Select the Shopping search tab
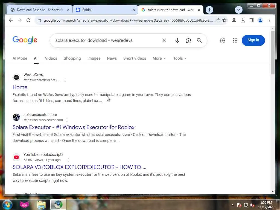The width and height of the screenshot is (280, 210). pyautogui.click(x=72, y=59)
